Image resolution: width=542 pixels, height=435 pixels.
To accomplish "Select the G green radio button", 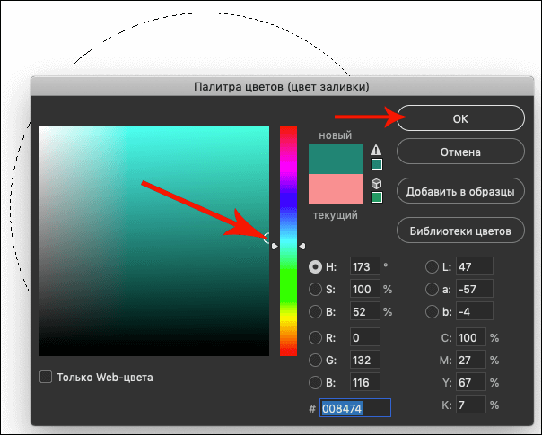I will click(315, 360).
